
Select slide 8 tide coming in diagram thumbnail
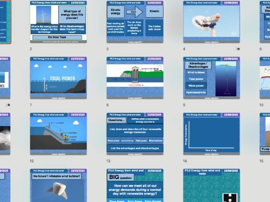135,78
